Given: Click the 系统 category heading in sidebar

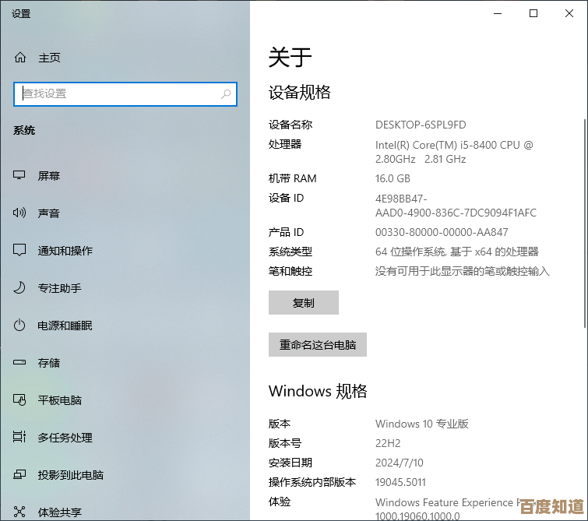Looking at the screenshot, I should [x=24, y=131].
